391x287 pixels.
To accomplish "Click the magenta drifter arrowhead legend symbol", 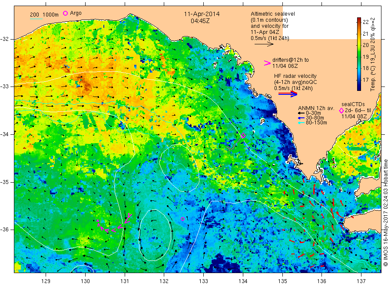I will pos(267,63).
